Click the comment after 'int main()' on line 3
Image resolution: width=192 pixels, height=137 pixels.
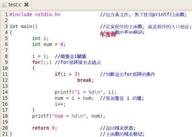tap(146, 26)
